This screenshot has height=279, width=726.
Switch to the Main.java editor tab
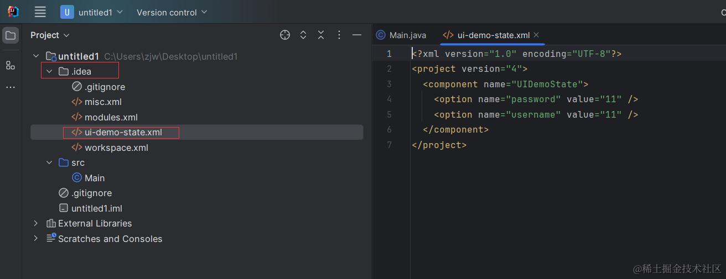click(401, 35)
